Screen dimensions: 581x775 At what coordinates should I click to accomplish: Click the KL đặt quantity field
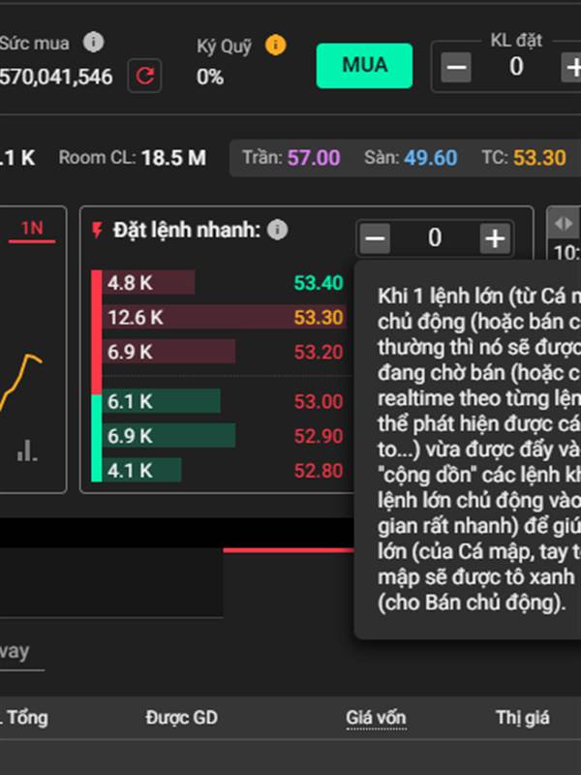click(516, 67)
